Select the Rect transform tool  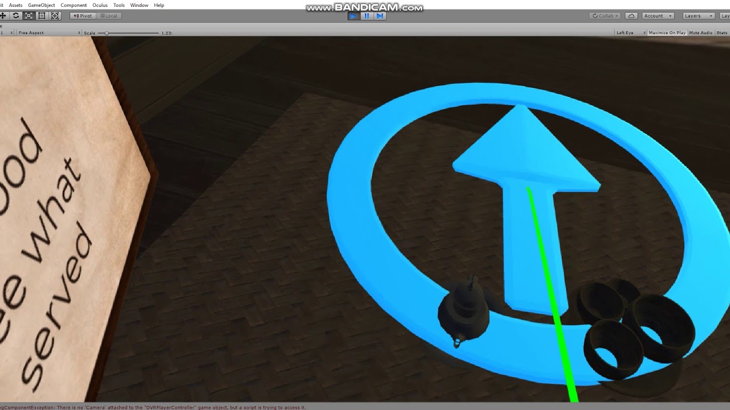[x=42, y=16]
